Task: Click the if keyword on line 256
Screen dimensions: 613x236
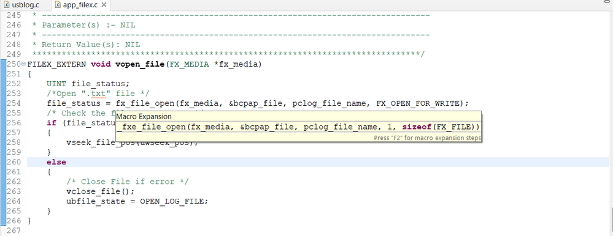Action: (x=52, y=123)
